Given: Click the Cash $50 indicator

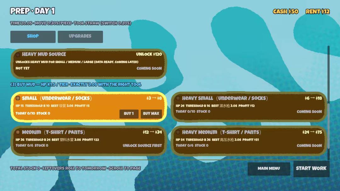Looking at the screenshot, I should [286, 11].
